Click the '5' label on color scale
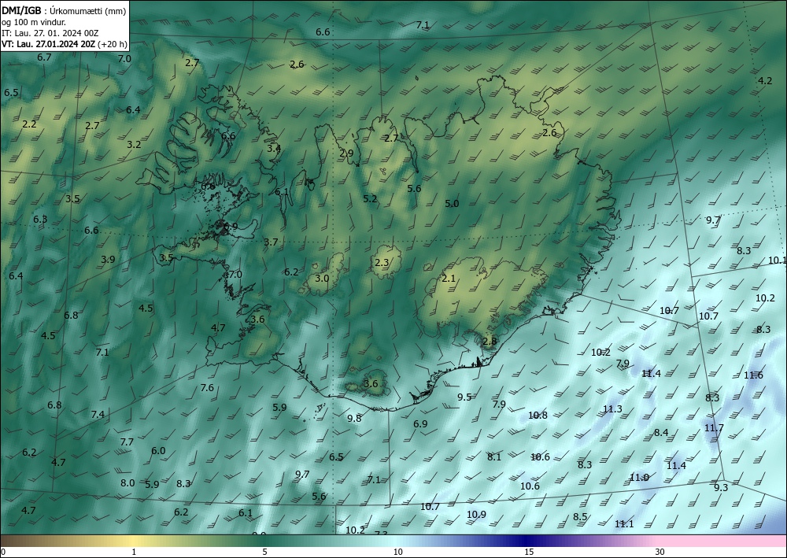 pyautogui.click(x=264, y=552)
